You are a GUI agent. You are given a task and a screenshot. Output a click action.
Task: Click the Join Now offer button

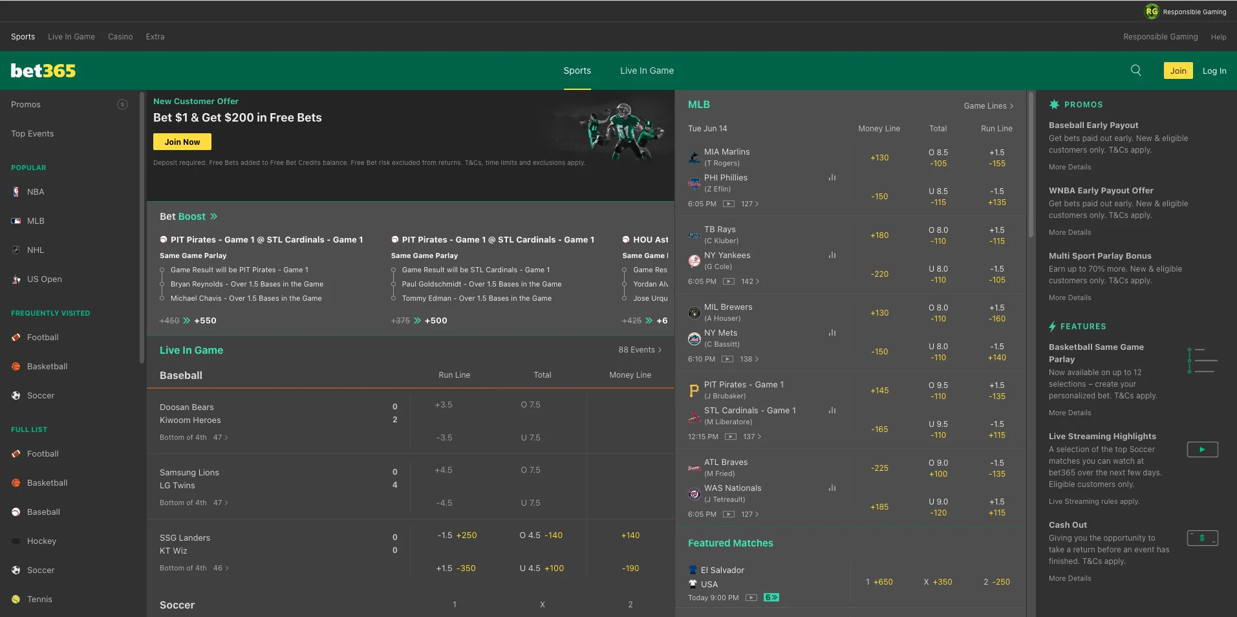pos(182,142)
